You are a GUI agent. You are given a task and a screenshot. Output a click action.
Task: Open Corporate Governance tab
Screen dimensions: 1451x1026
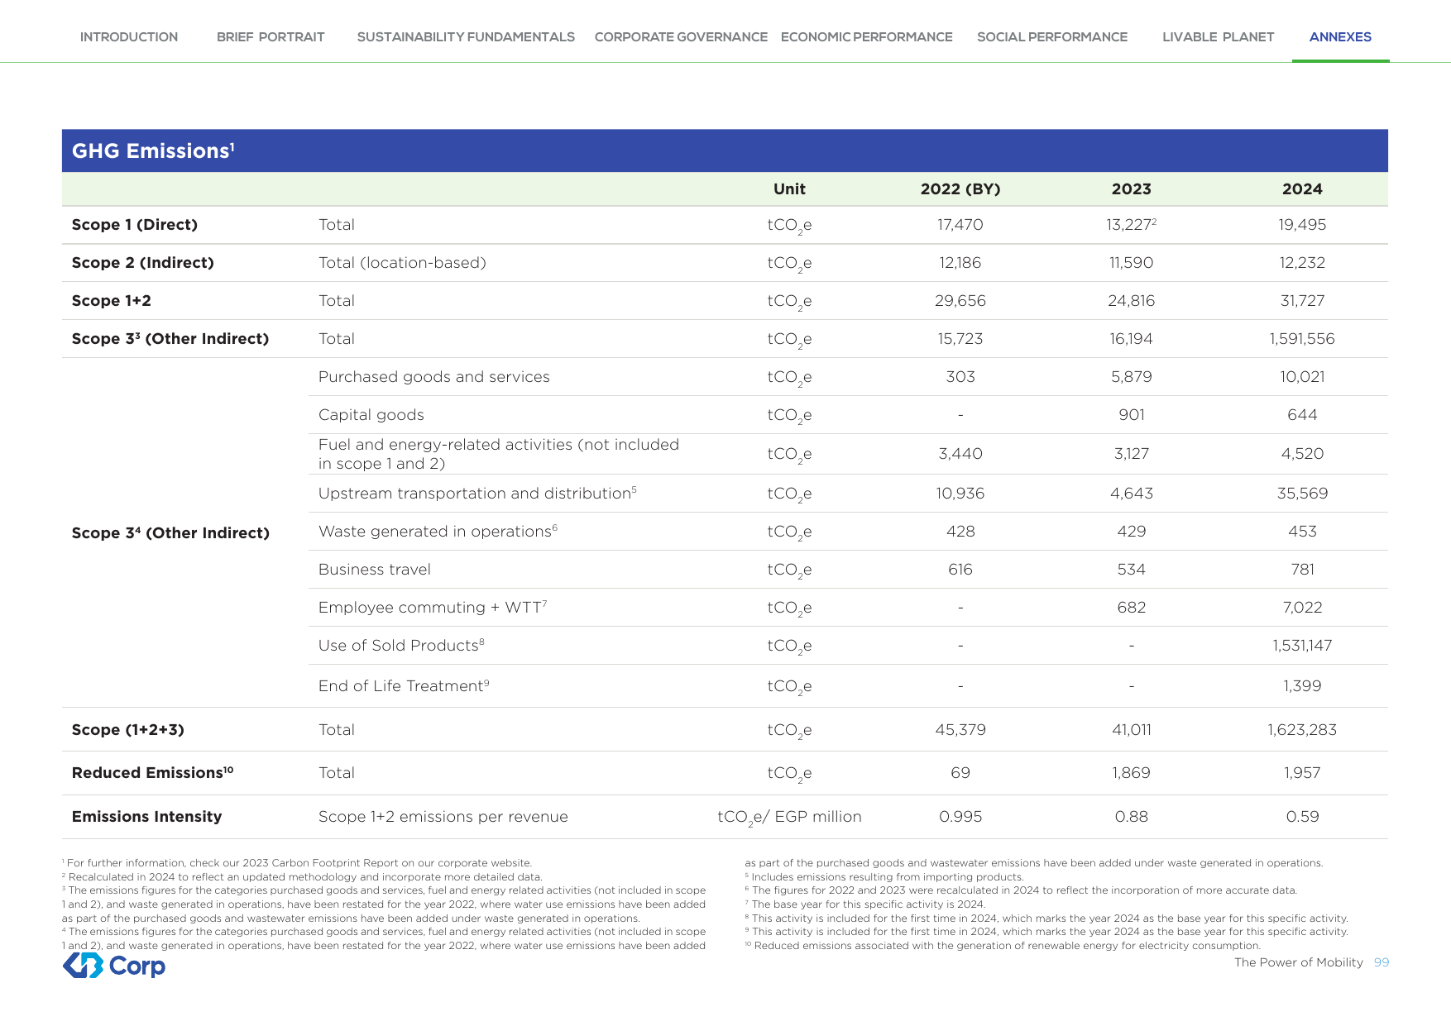[x=681, y=37]
